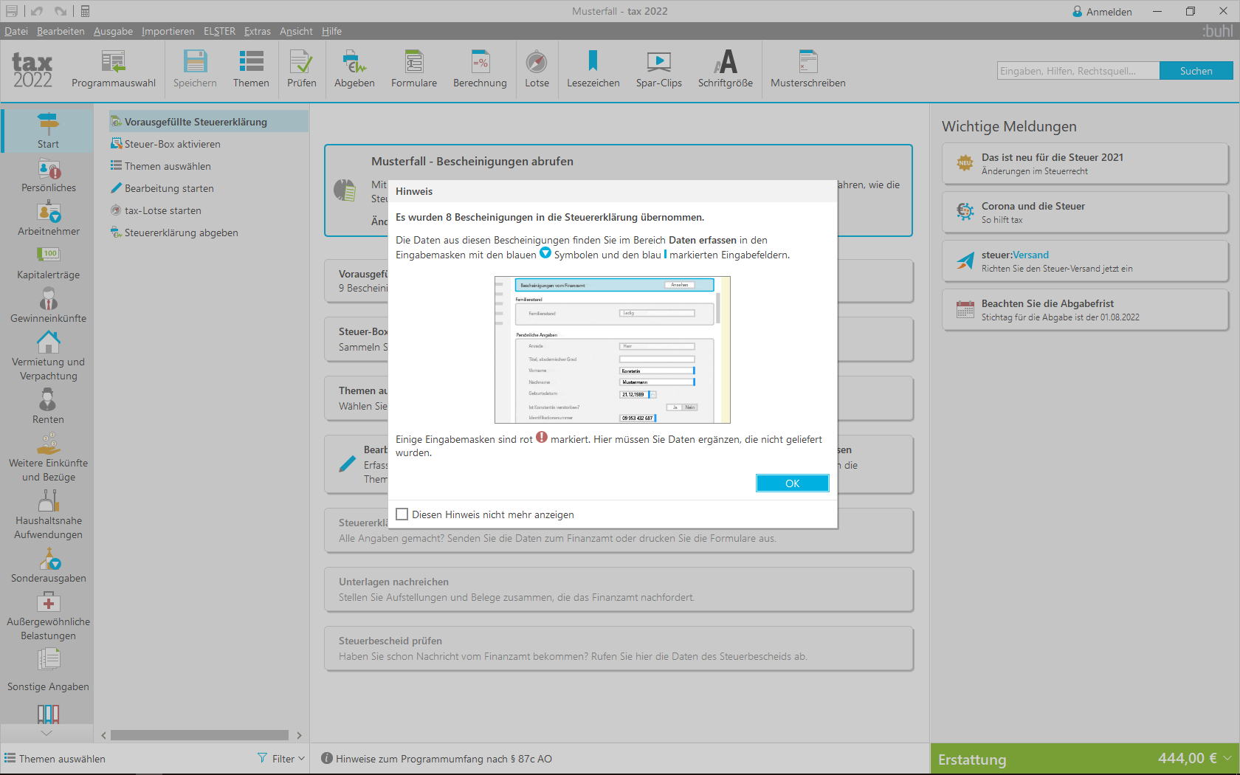Click the search input field
The width and height of the screenshot is (1240, 775).
point(1078,71)
